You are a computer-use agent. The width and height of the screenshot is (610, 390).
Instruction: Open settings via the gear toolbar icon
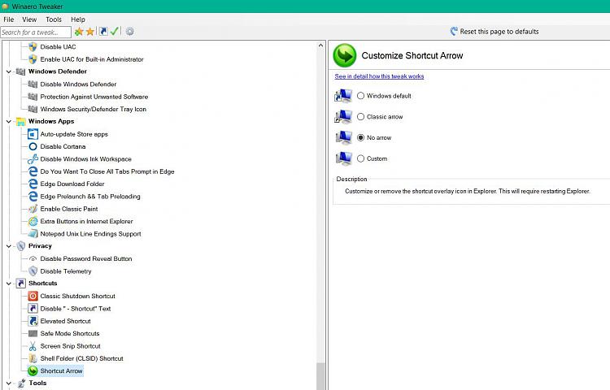[130, 32]
